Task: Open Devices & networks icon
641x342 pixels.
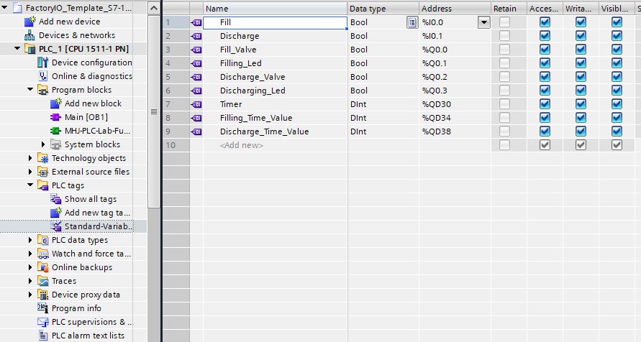Action: [x=30, y=35]
